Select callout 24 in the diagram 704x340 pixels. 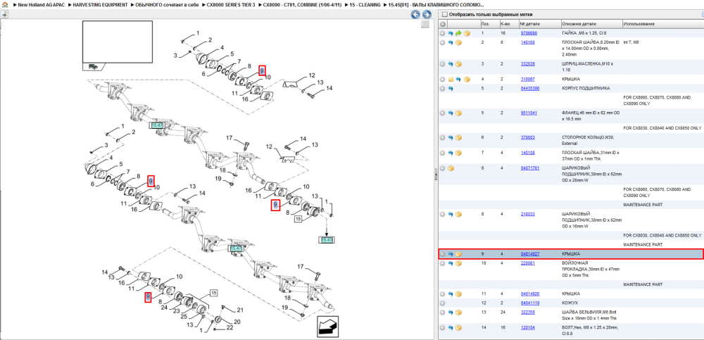(x=164, y=308)
